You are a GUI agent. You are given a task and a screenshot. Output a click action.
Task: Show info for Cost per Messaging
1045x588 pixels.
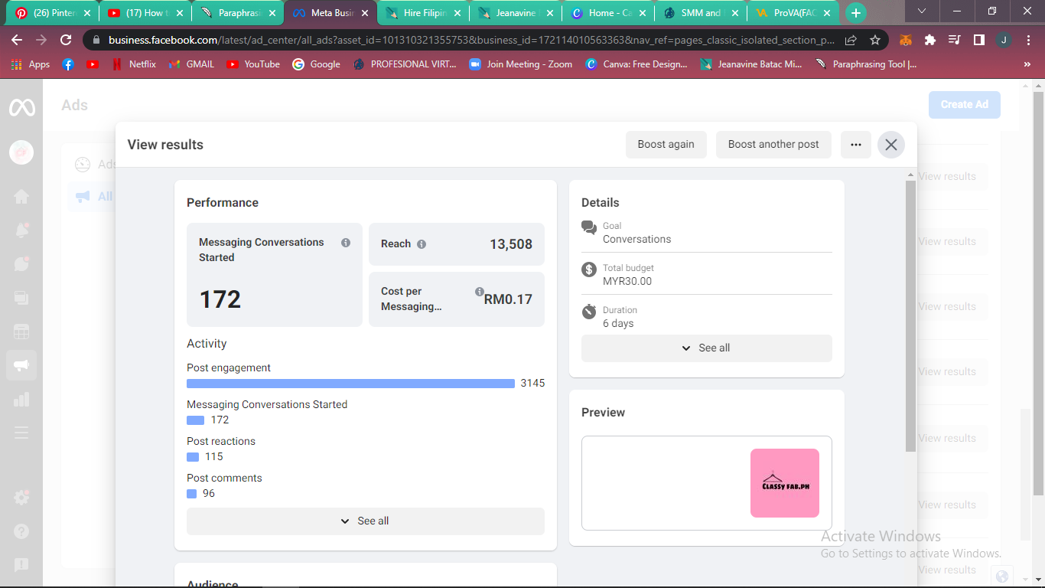[x=480, y=292]
